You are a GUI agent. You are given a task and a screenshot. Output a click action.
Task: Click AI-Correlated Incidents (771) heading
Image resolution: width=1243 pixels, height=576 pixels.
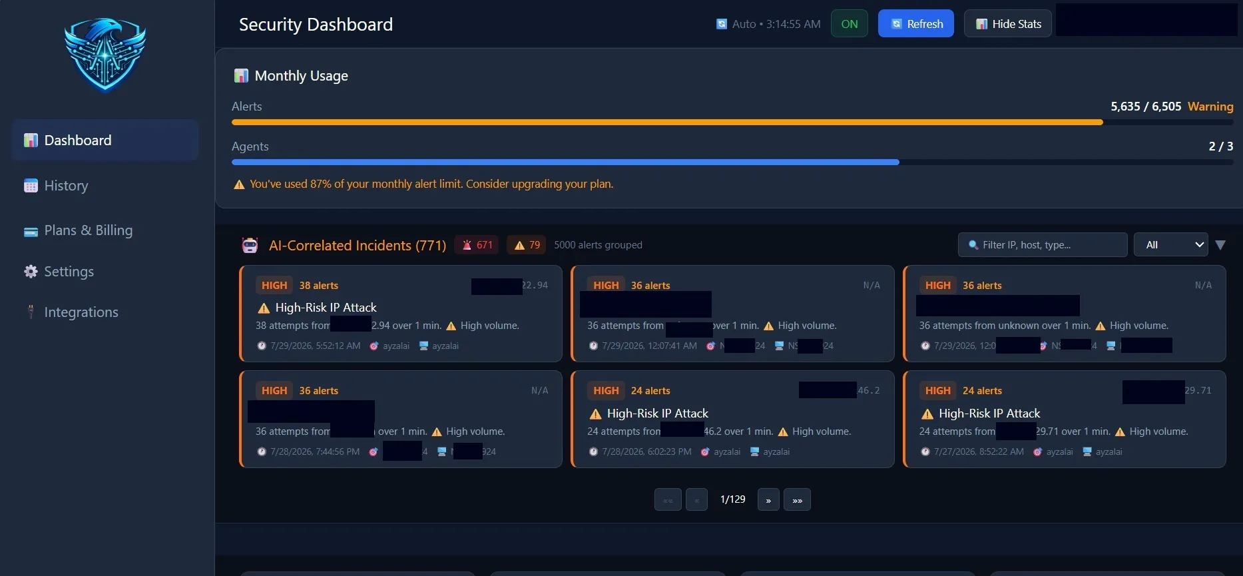pos(358,246)
